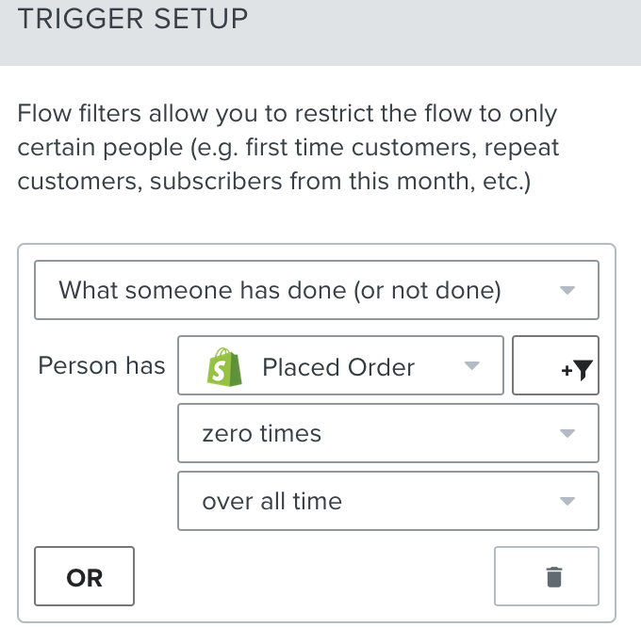
Task: Click the TRIGGER SETUP header
Action: tap(132, 19)
